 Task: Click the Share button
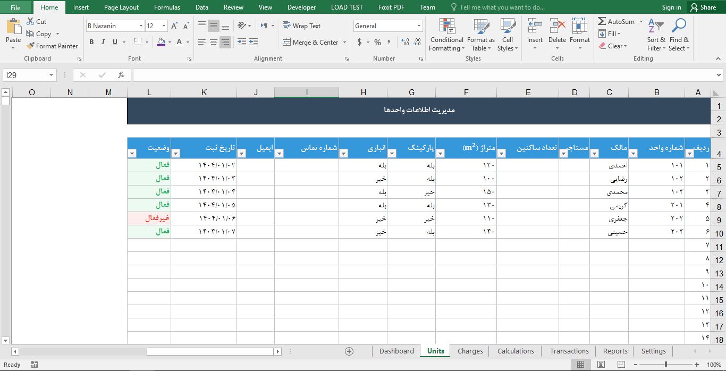(703, 7)
